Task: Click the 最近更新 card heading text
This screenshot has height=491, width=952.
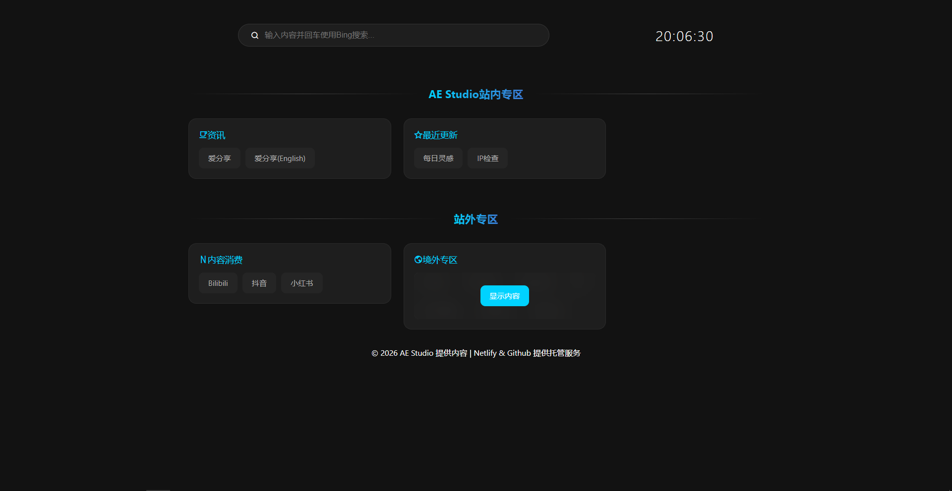Action: [x=440, y=135]
